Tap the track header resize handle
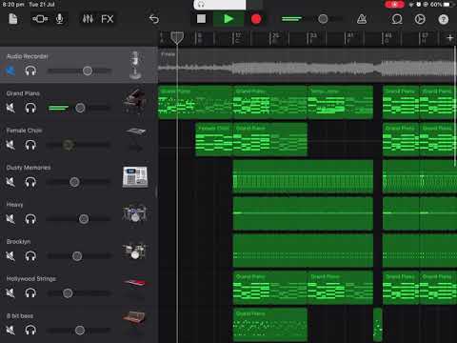This screenshot has width=457, height=343. tap(156, 192)
